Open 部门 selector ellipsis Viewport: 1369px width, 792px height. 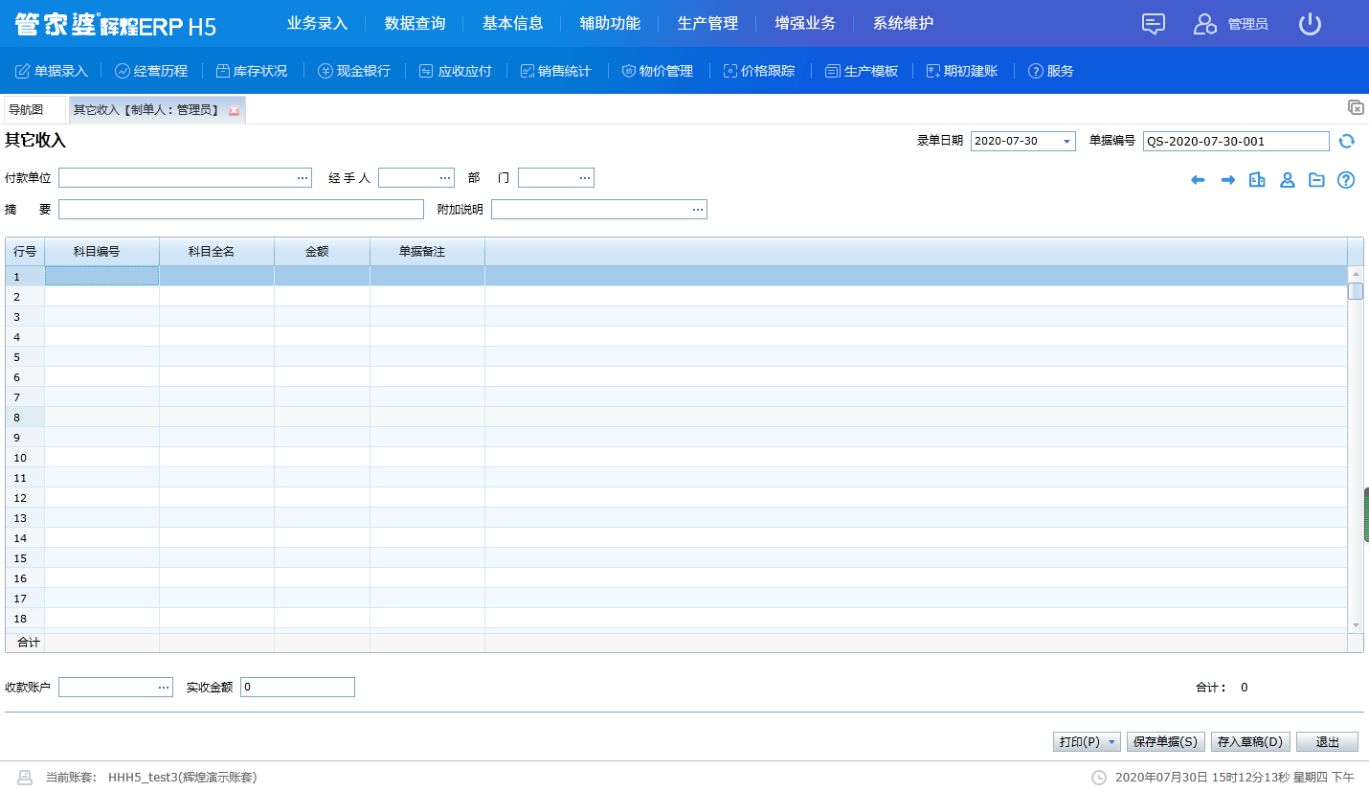pos(585,178)
